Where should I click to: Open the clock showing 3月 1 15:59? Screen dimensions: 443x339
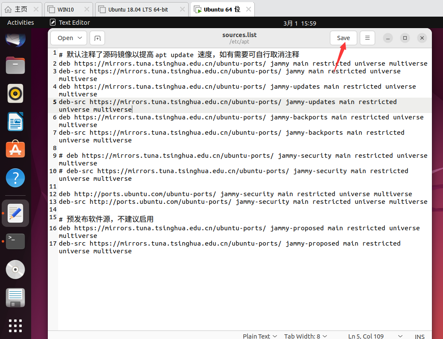(x=300, y=23)
